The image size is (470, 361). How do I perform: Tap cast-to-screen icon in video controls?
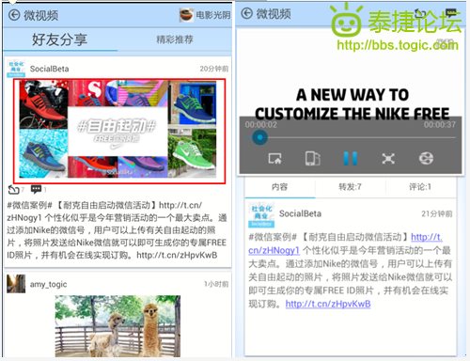(x=274, y=158)
